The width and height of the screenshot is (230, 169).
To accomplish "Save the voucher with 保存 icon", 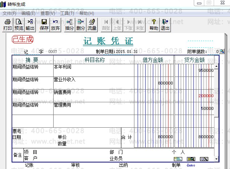I will click(44, 25).
